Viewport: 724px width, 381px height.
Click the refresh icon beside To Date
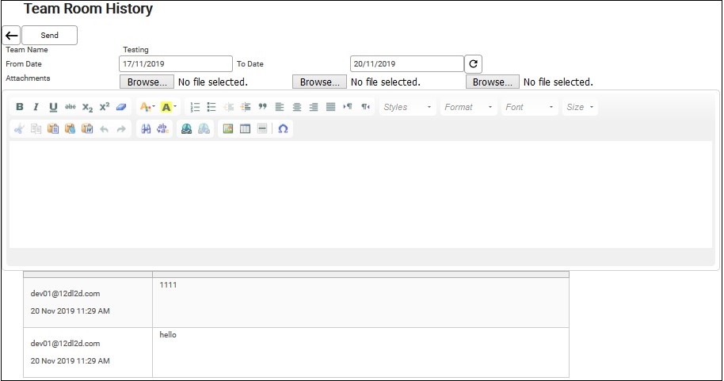click(x=474, y=64)
